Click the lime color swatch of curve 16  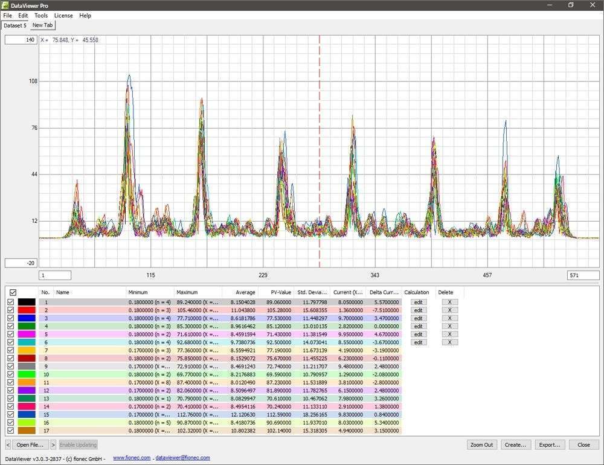pyautogui.click(x=27, y=423)
